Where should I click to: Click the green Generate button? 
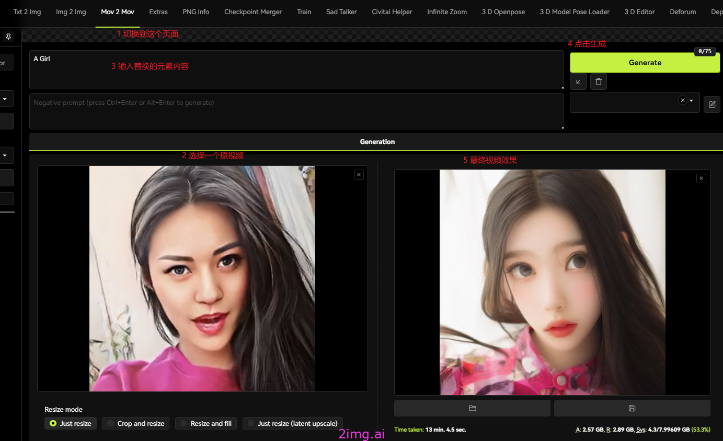pos(645,62)
